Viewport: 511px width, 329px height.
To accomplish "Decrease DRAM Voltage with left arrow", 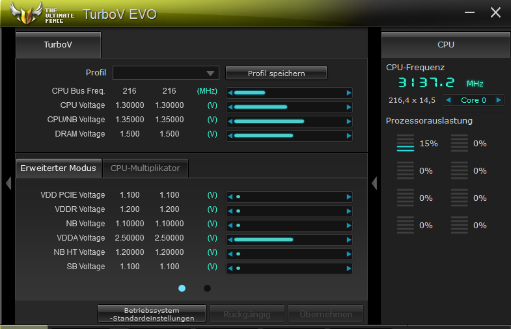I will (x=230, y=136).
